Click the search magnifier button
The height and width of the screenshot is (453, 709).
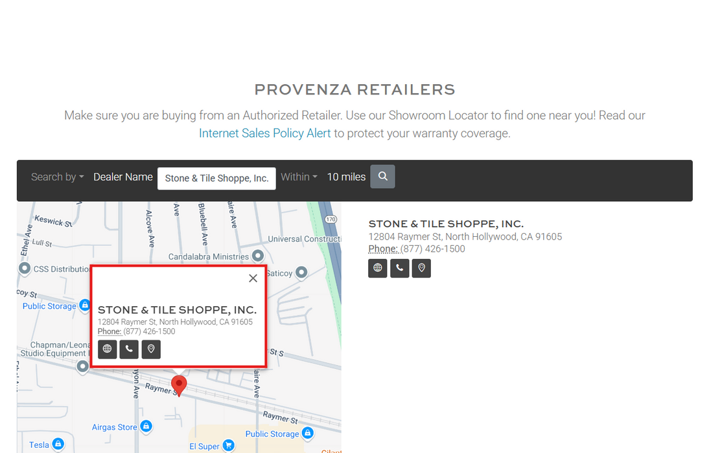(382, 177)
